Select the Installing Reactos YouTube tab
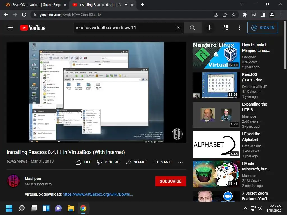The image size is (287, 215). coord(100,5)
